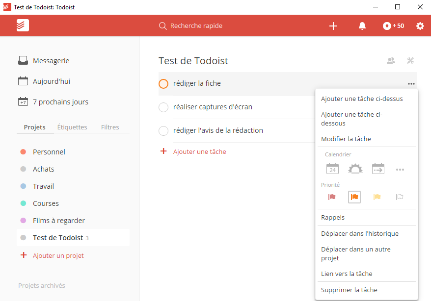Switch to the Filtres tab

tap(110, 127)
